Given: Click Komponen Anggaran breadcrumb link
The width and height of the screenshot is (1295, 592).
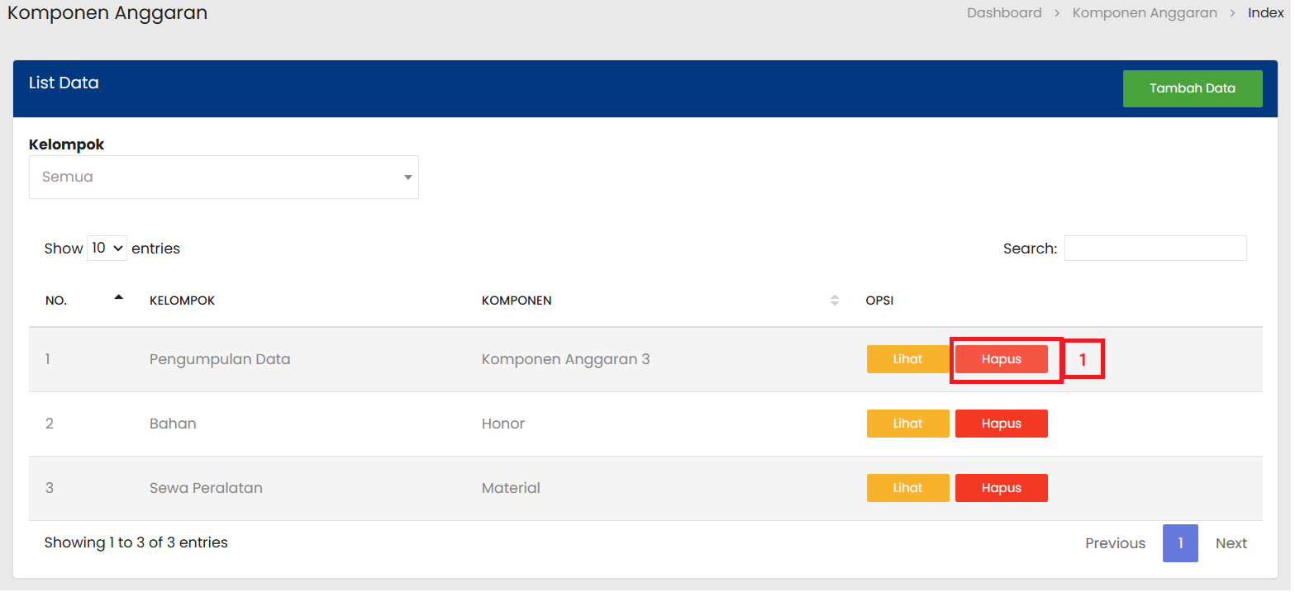Looking at the screenshot, I should (x=1145, y=12).
